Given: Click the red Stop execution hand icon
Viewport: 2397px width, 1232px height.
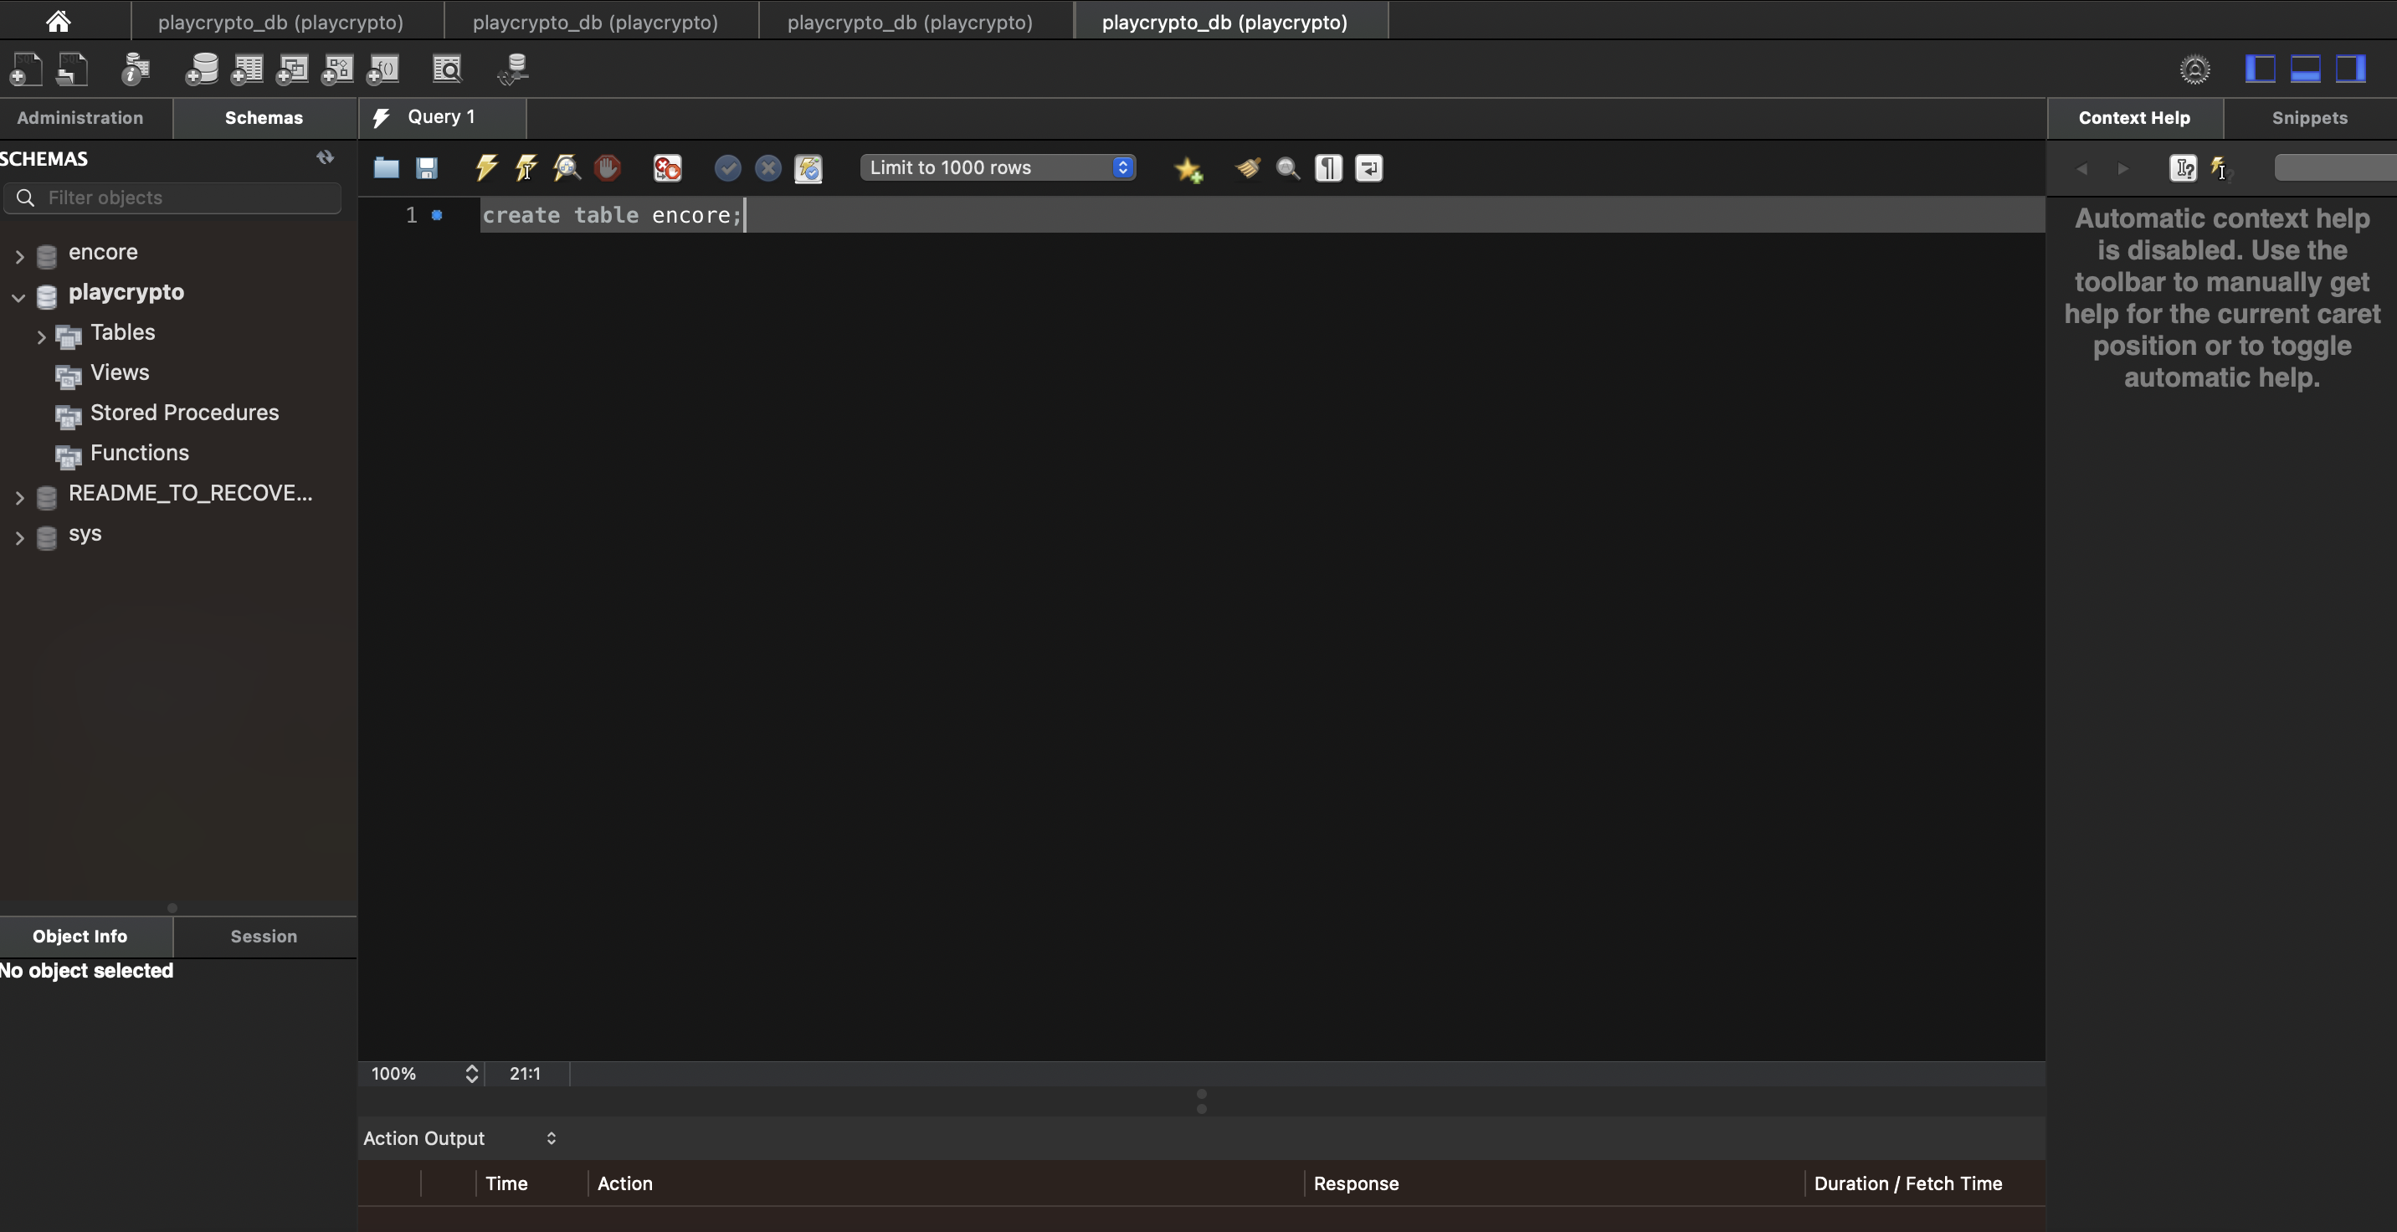Looking at the screenshot, I should coord(607,167).
